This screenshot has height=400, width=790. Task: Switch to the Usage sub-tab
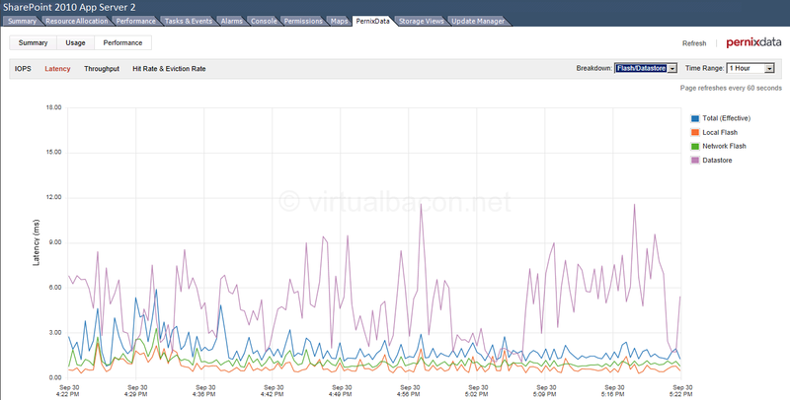(76, 42)
